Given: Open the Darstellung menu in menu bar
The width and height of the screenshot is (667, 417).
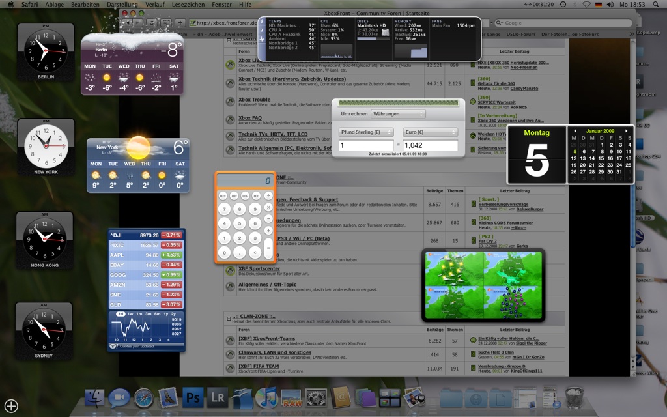Looking at the screenshot, I should coord(122,5).
